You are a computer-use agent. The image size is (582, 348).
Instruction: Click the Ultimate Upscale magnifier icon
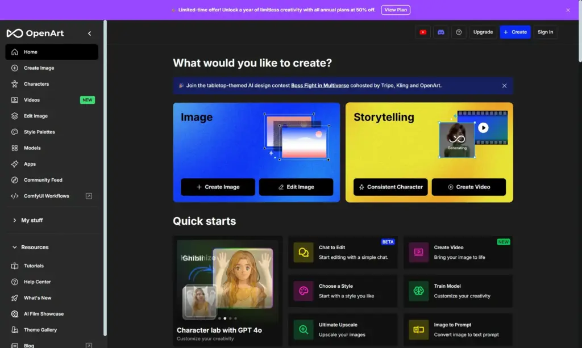click(x=304, y=329)
